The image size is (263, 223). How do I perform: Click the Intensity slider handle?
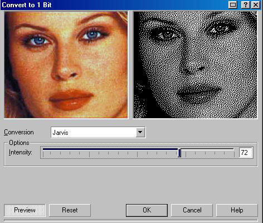(179, 153)
